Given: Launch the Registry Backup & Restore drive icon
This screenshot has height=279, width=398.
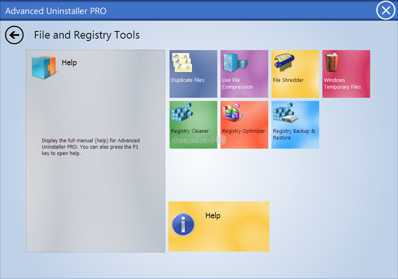Looking at the screenshot, I should coord(285,113).
